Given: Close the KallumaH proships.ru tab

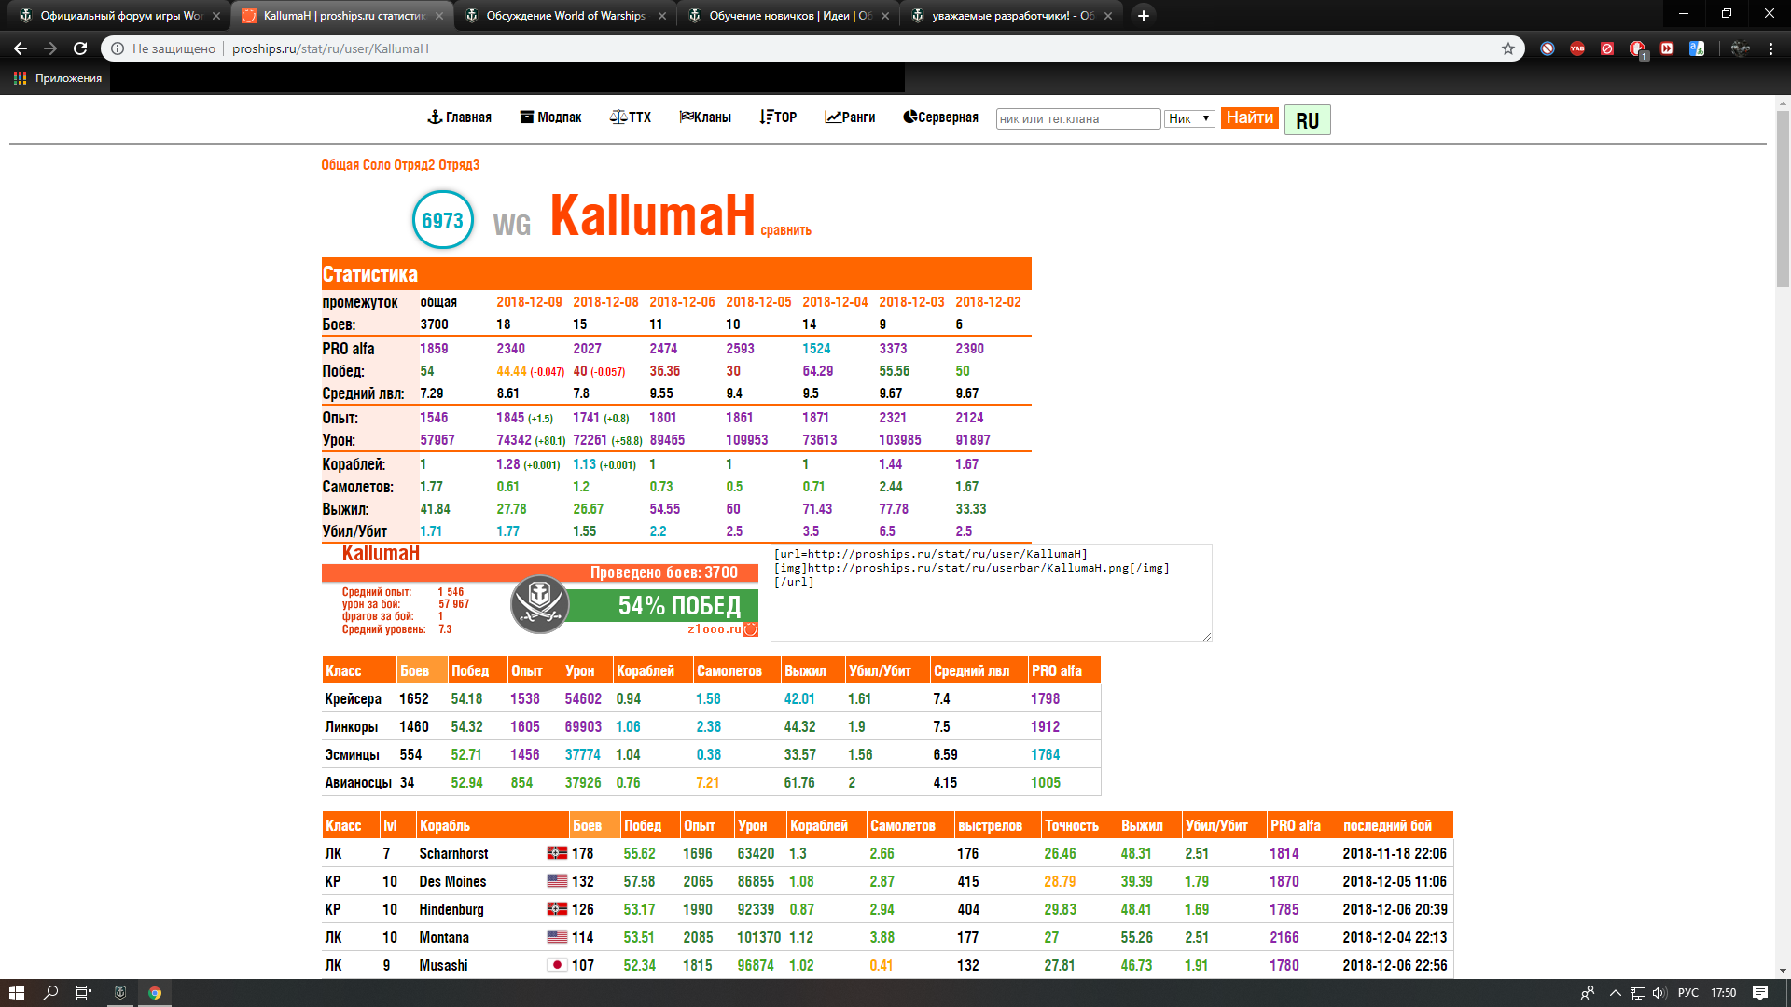Looking at the screenshot, I should tap(439, 16).
